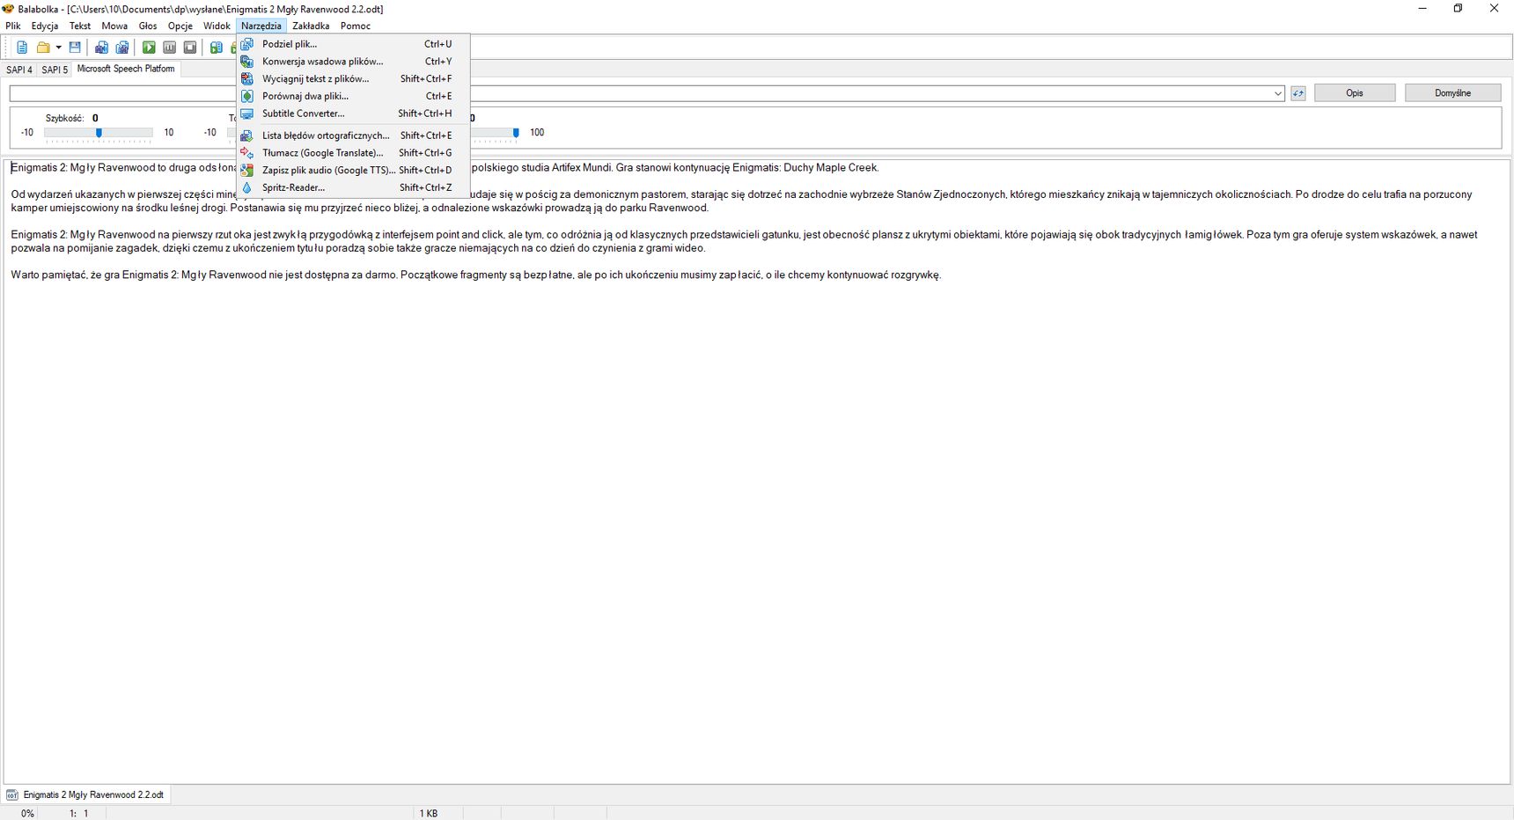Screen dimensions: 1514x820
Task: Click the Balabolka app icon in title bar
Action: 8,9
